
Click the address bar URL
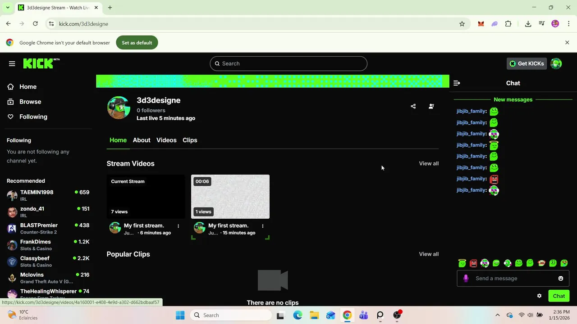[x=83, y=24]
